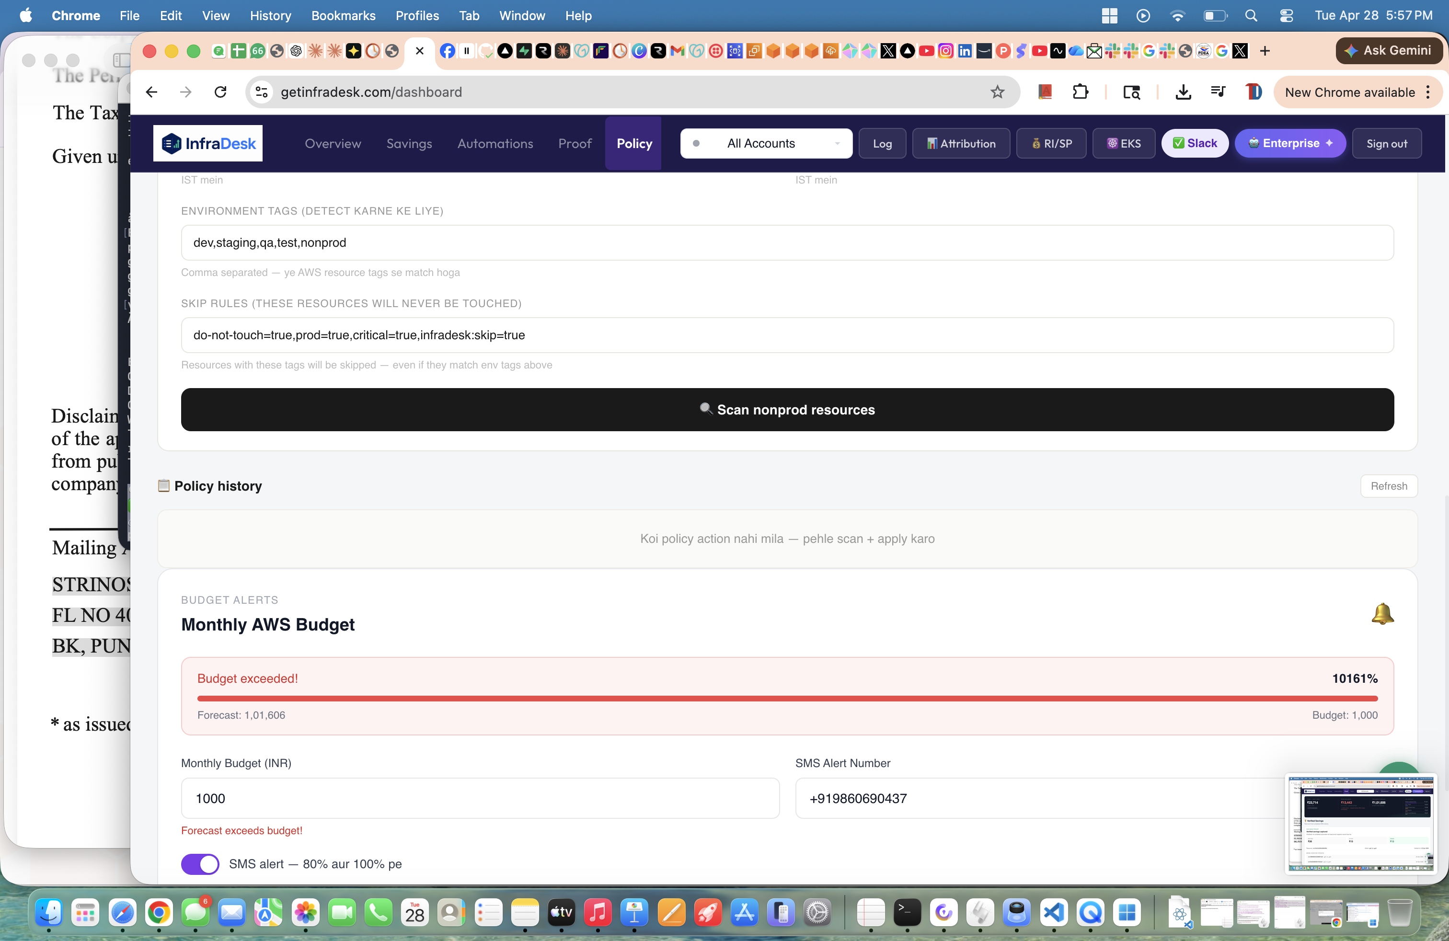This screenshot has height=941, width=1449.
Task: Go forward with the browser arrow
Action: point(186,92)
